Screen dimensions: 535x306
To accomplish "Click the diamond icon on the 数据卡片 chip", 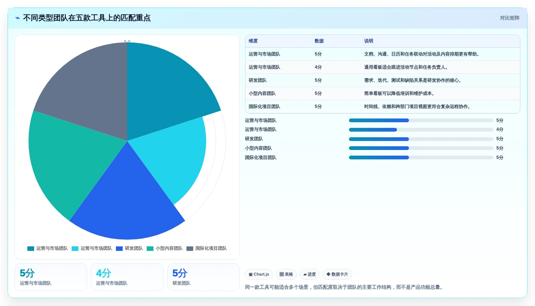I will click(328, 274).
